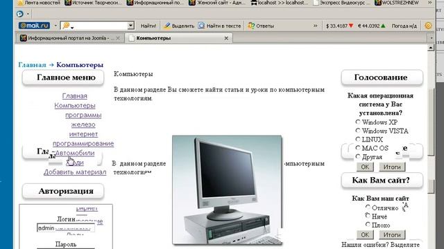
Task: Click the orange sun icon in toolbar
Action: pyautogui.click(x=428, y=26)
